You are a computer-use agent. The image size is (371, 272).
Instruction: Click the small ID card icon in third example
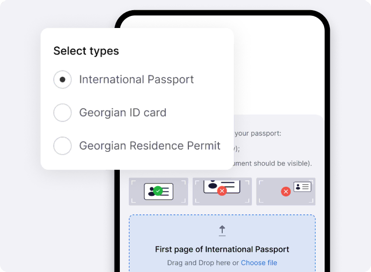(302, 187)
